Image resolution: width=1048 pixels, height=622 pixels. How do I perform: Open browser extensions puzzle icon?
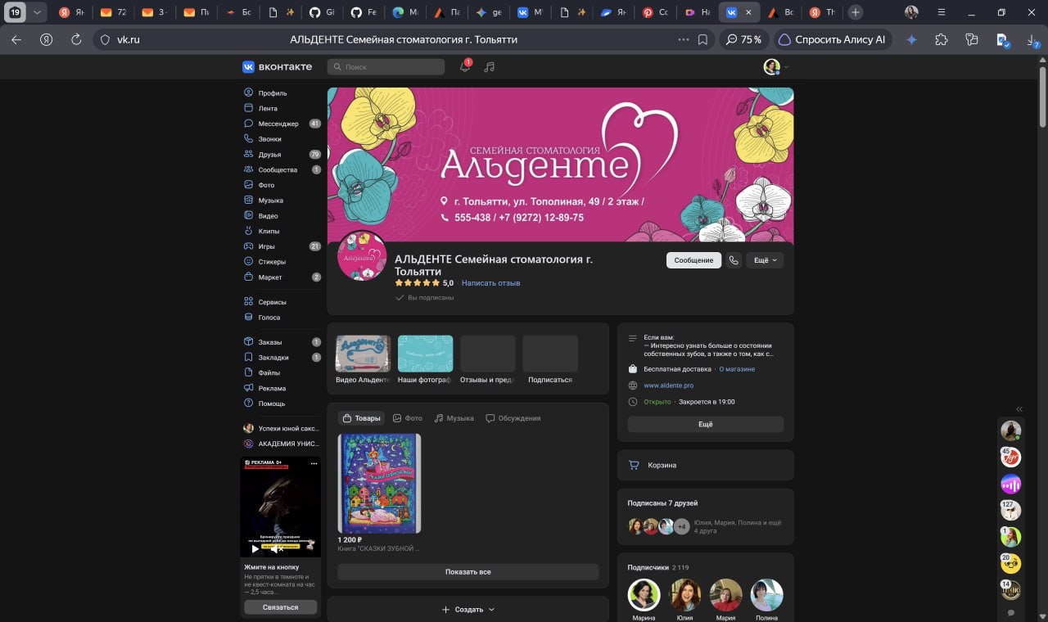941,39
